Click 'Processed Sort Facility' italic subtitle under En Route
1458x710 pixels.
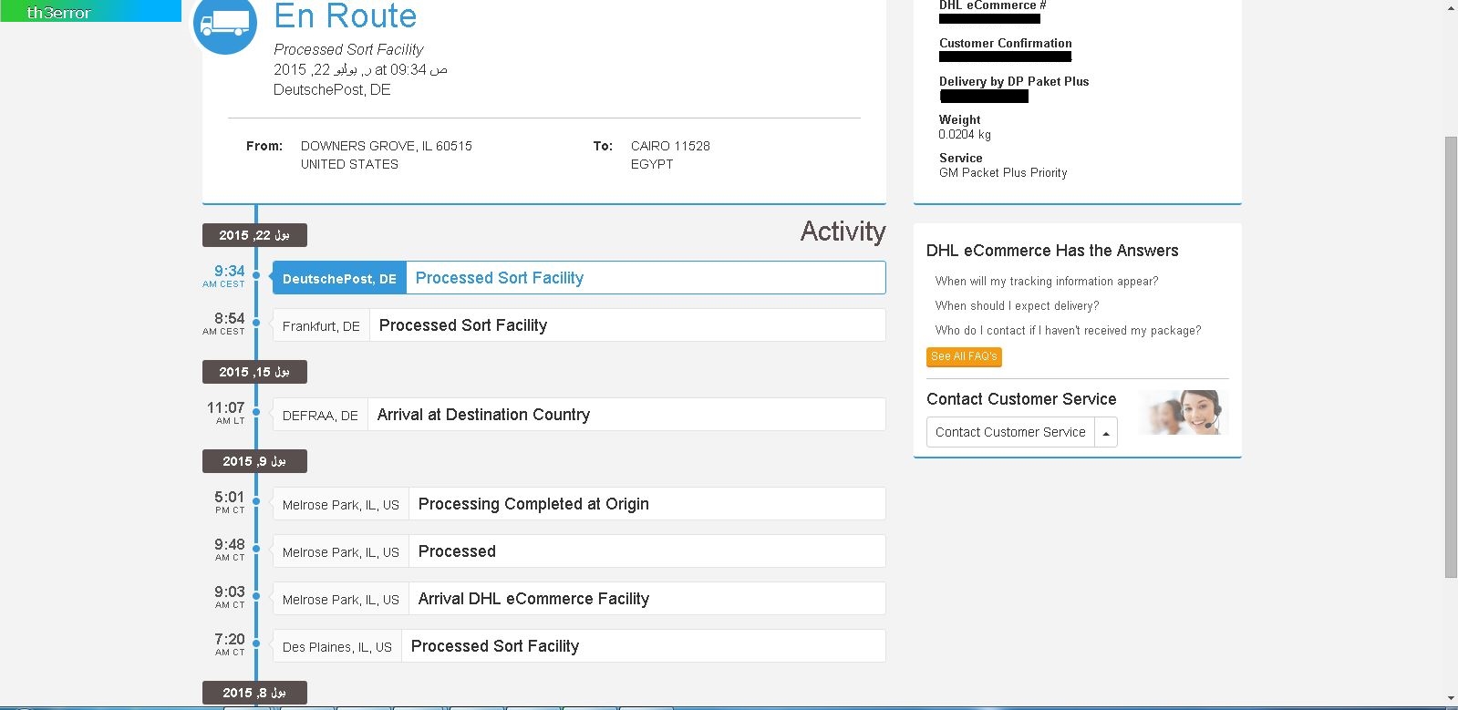point(348,50)
